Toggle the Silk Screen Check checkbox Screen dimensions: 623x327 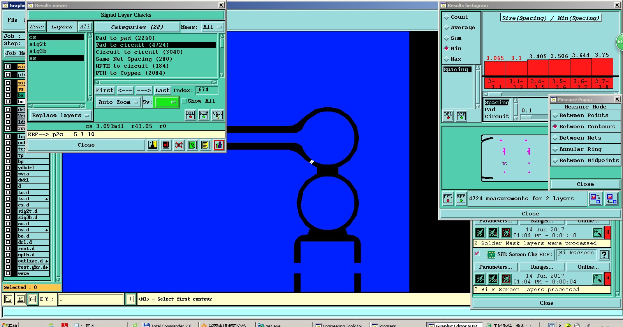point(477,254)
